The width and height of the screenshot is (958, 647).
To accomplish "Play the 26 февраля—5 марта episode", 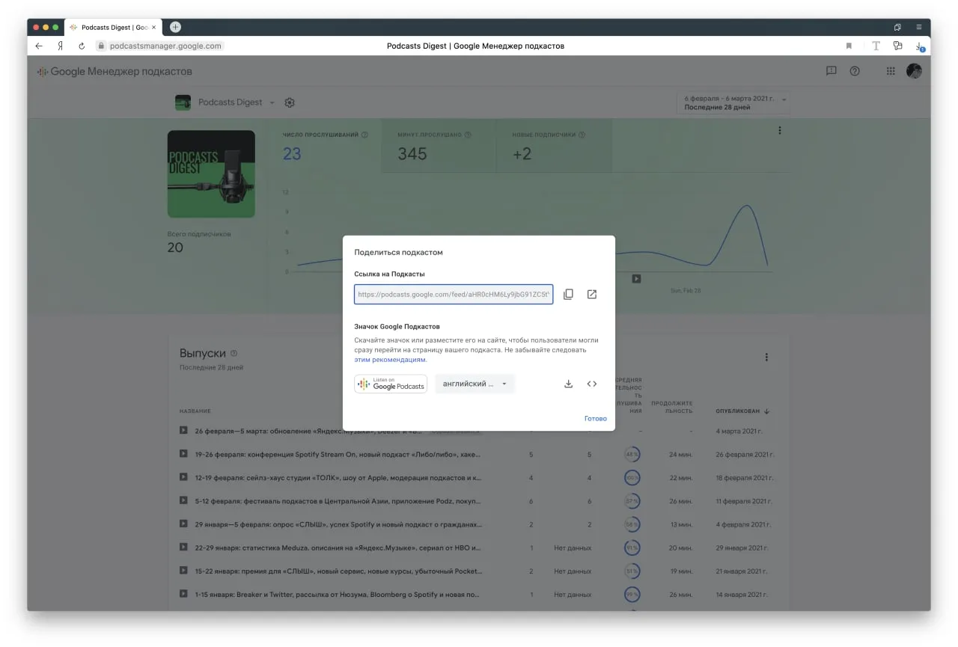I will click(183, 431).
